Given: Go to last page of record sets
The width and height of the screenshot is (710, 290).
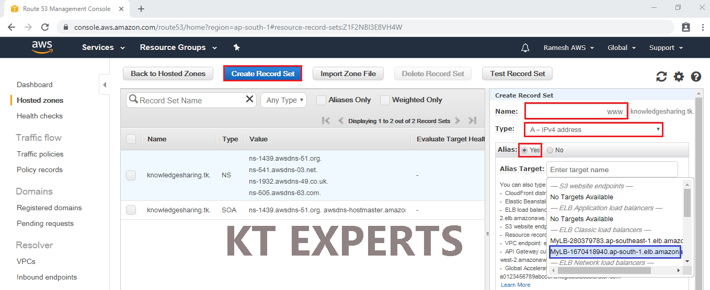Looking at the screenshot, I should point(472,120).
